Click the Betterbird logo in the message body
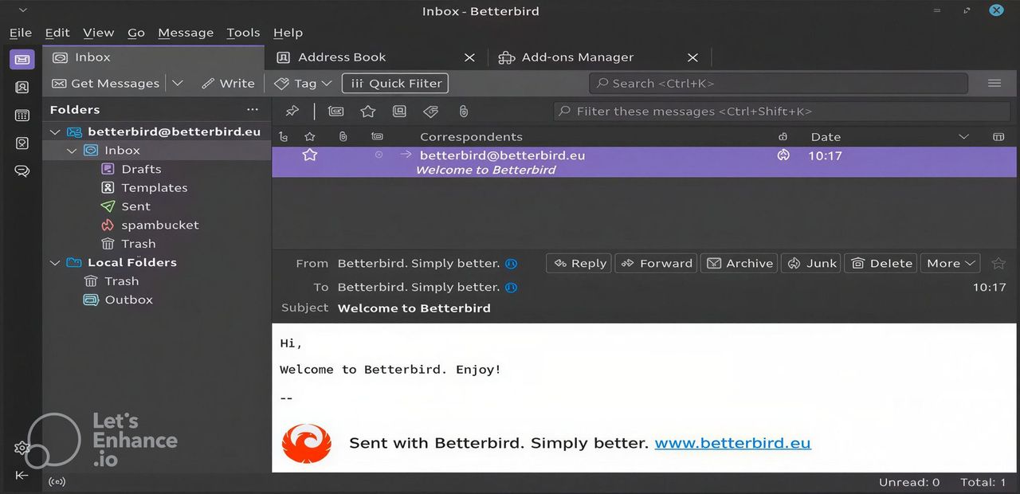 point(306,444)
